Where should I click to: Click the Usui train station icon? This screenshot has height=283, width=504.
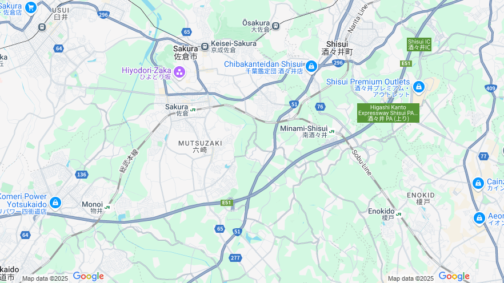click(x=42, y=27)
